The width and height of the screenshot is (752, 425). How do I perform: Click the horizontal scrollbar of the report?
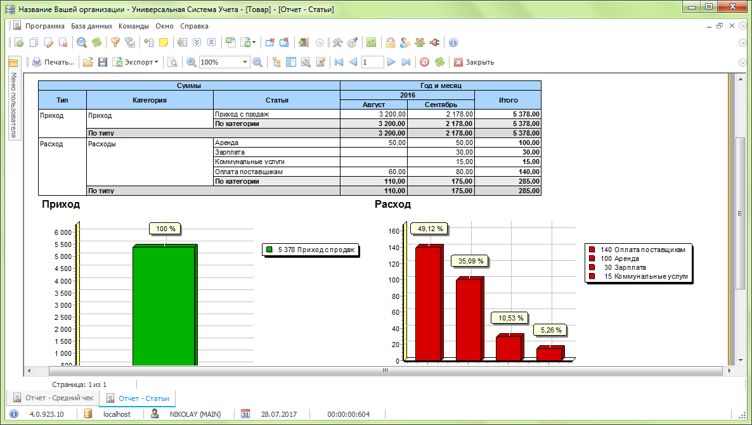click(386, 371)
